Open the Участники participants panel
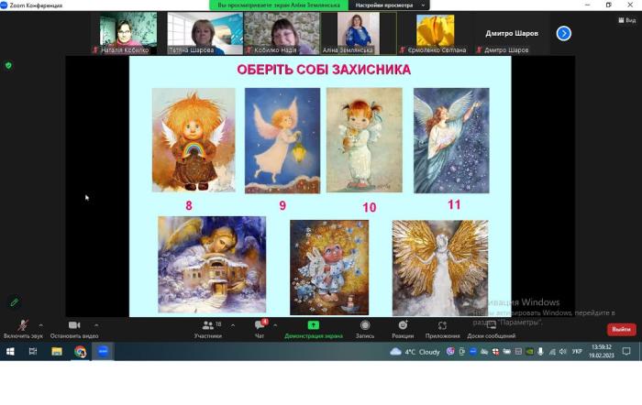Viewport: 642px width, 405px height. (x=207, y=328)
